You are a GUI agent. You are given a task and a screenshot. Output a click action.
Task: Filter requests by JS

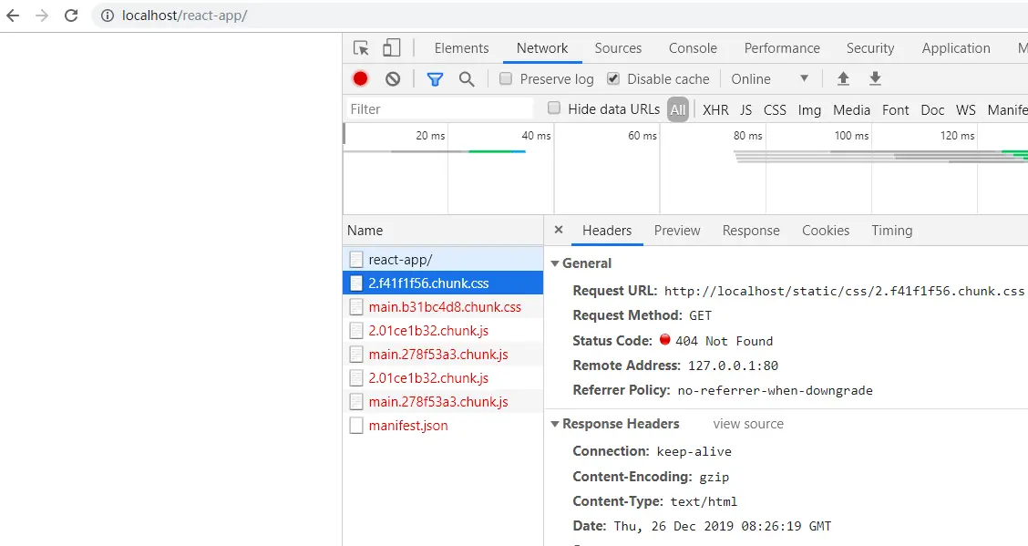click(746, 109)
